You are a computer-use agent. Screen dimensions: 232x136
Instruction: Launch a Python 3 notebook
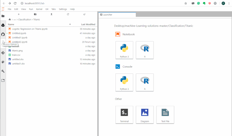[x=124, y=50]
